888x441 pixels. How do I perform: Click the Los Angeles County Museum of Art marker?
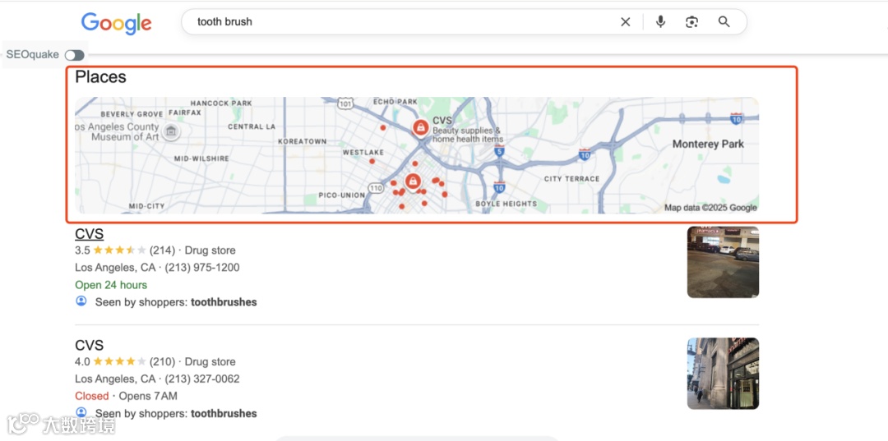pyautogui.click(x=170, y=131)
